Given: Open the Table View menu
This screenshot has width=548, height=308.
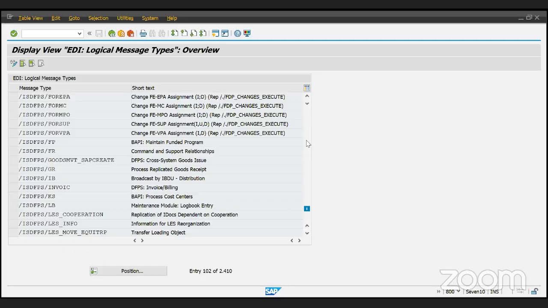Looking at the screenshot, I should click(x=30, y=18).
